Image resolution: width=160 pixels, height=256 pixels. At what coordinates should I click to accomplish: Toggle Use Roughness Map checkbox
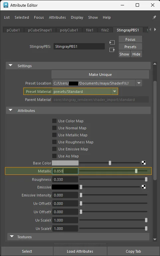click(x=54, y=142)
